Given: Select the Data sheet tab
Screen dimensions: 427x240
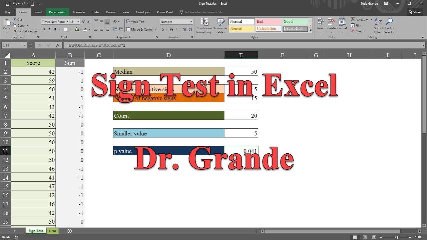Looking at the screenshot, I should pos(52,231).
